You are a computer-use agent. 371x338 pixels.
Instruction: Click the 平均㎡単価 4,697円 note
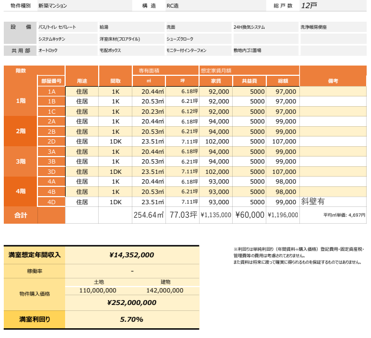[x=344, y=215]
